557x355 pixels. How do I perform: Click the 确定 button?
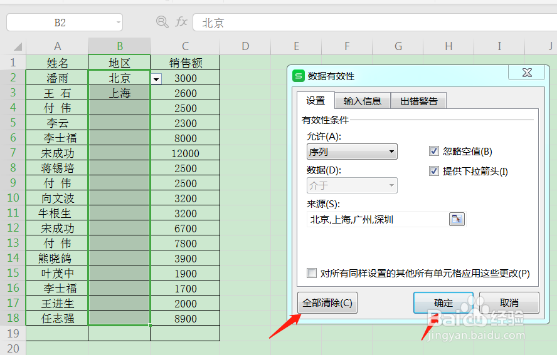point(443,302)
